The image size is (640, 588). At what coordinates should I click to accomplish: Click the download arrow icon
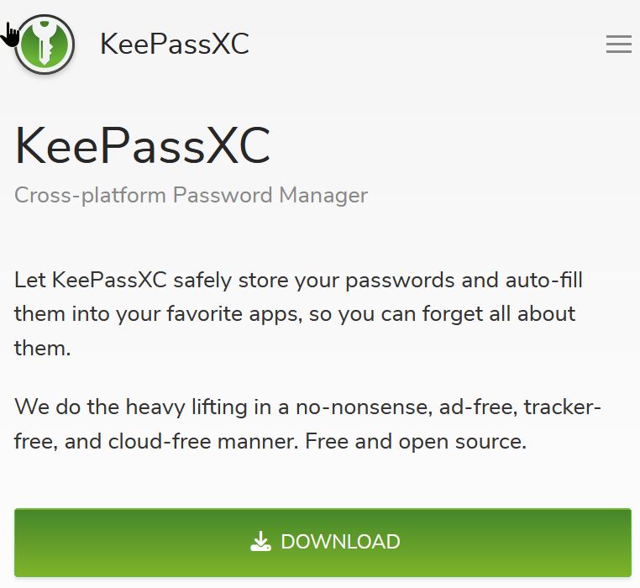point(261,542)
